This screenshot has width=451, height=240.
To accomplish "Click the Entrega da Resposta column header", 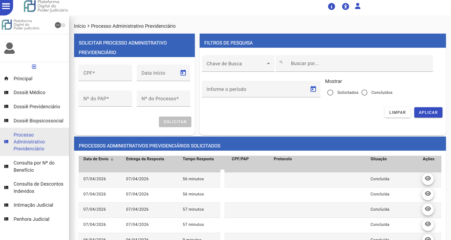I will pyautogui.click(x=145, y=159).
